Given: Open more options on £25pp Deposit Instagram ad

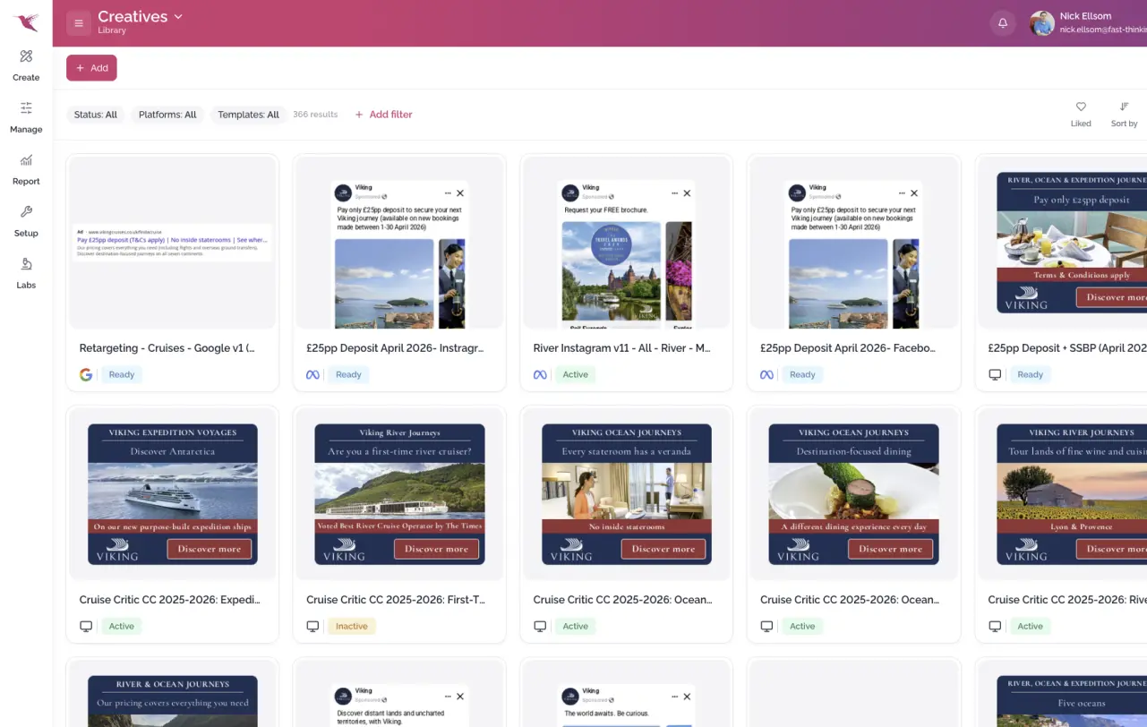Looking at the screenshot, I should (448, 192).
